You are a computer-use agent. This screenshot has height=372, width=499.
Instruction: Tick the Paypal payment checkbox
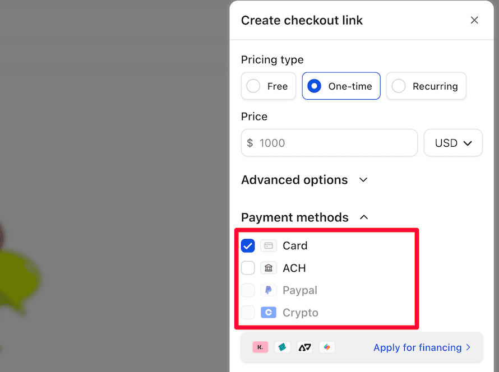248,290
